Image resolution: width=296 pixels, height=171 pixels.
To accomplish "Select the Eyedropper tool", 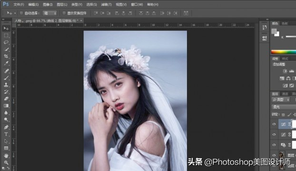I will [x=6, y=63].
